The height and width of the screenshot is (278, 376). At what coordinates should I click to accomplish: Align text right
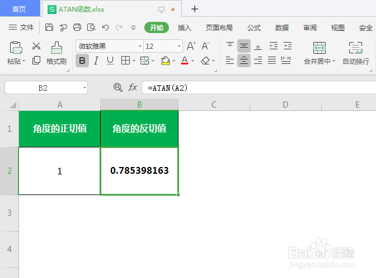point(258,61)
